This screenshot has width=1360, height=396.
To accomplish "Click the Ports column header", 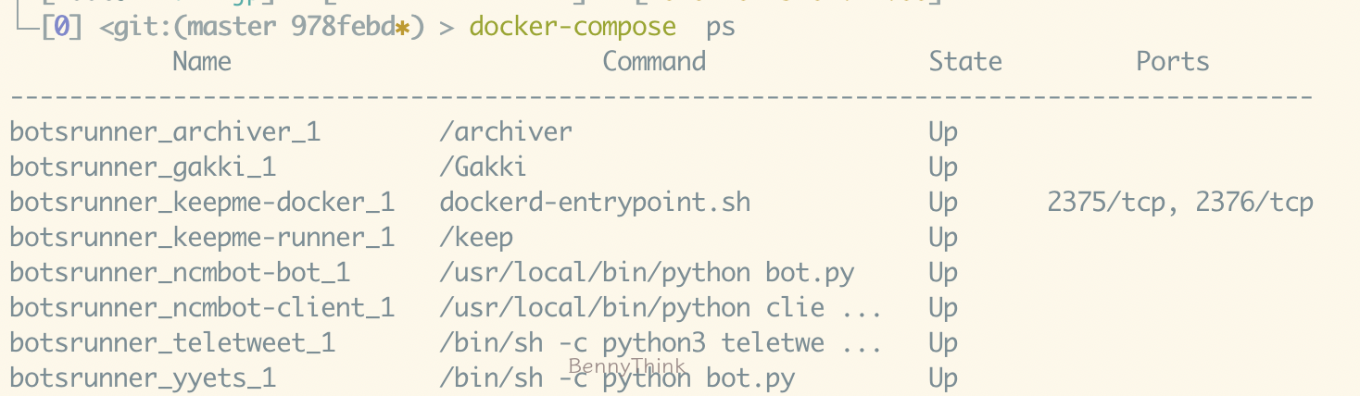I will pos(1172,62).
